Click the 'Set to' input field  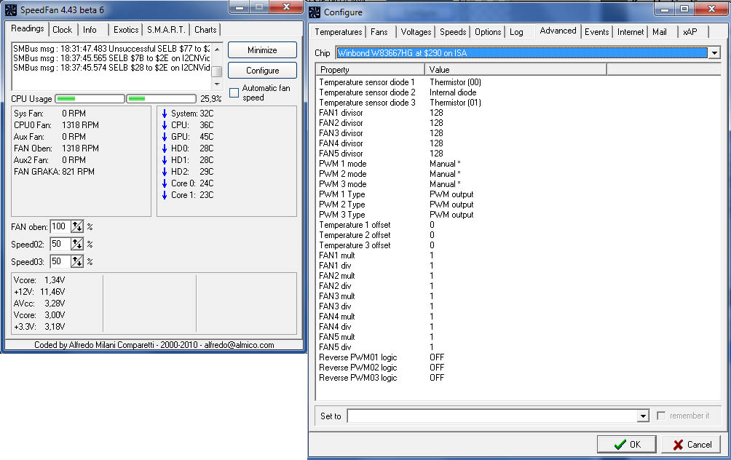(492, 416)
